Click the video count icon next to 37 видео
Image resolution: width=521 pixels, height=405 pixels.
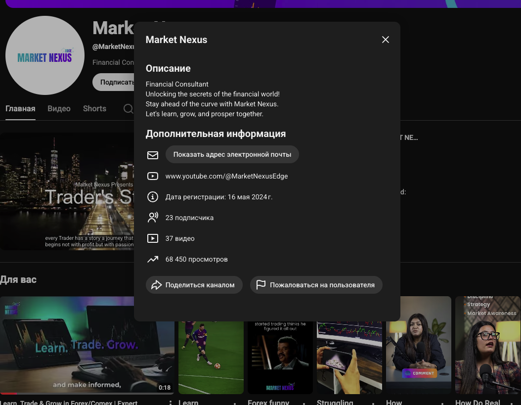153,238
